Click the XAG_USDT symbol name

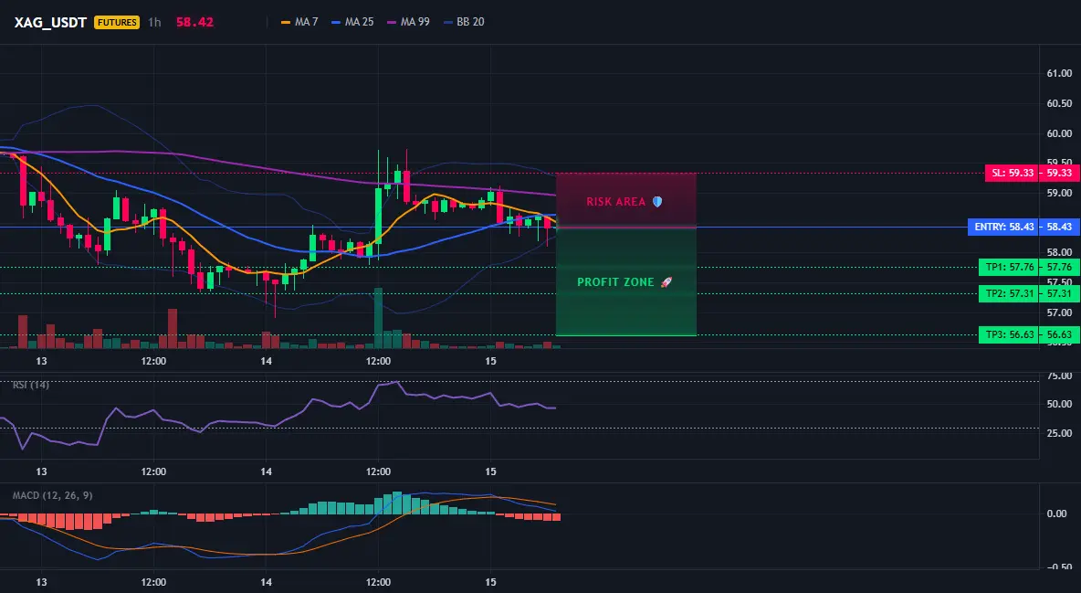[50, 22]
